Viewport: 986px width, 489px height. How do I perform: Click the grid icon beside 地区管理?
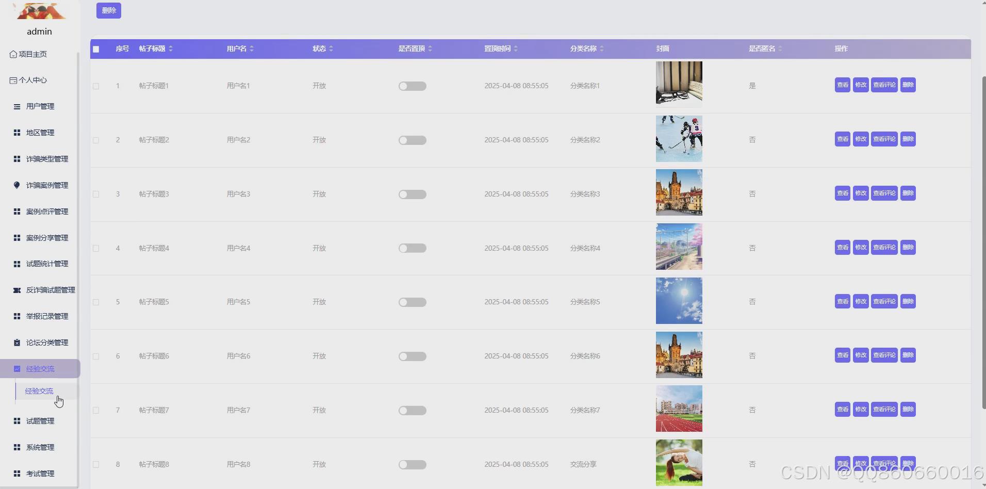(17, 133)
